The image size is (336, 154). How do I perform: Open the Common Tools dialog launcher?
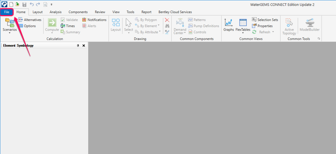pos(319,39)
